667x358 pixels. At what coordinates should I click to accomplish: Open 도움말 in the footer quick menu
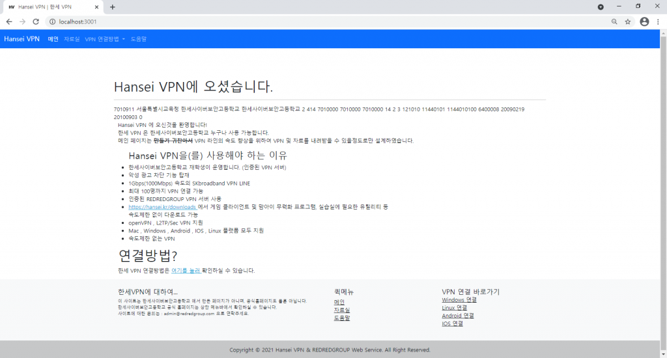(341, 318)
